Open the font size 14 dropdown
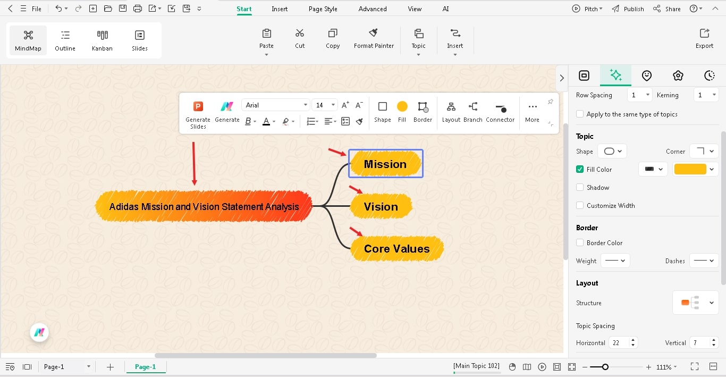The image size is (726, 377). coord(324,105)
